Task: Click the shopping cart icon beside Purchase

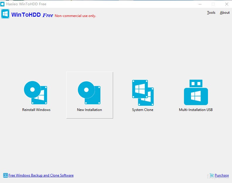Action: pos(211,175)
